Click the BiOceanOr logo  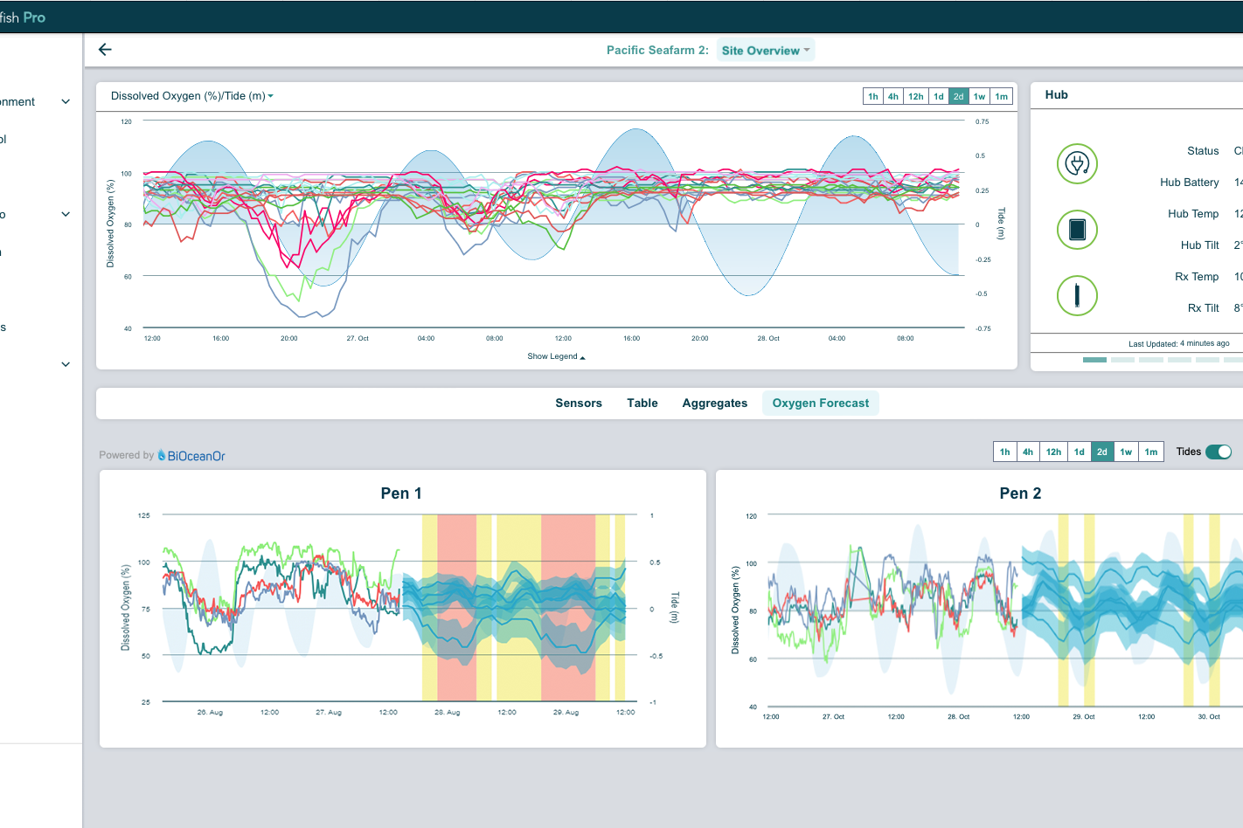coord(191,456)
